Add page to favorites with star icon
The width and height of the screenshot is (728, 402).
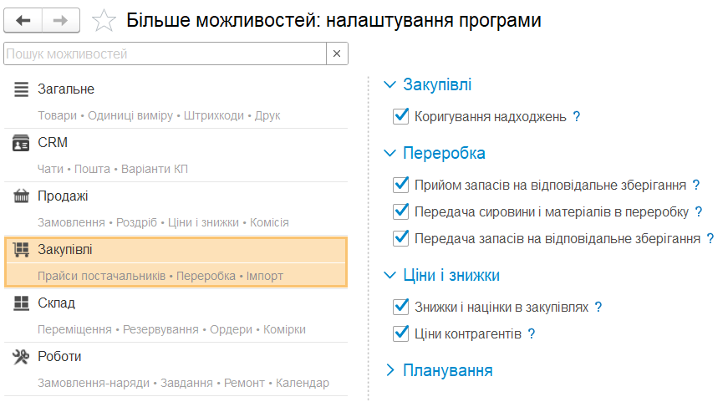pos(104,21)
